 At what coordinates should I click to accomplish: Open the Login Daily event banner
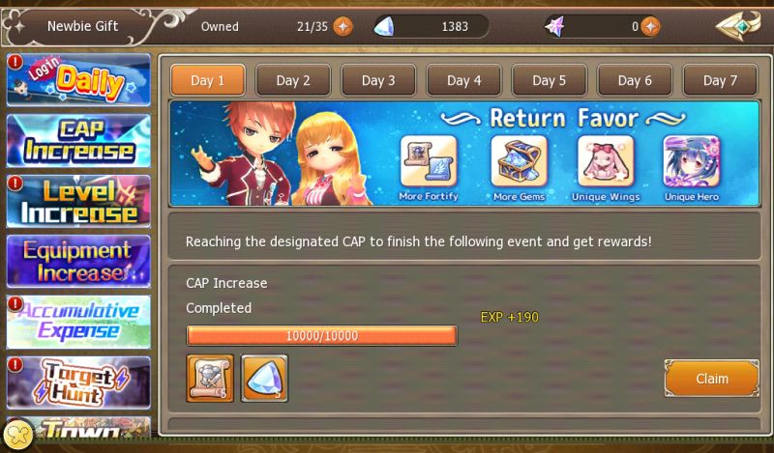pos(78,80)
